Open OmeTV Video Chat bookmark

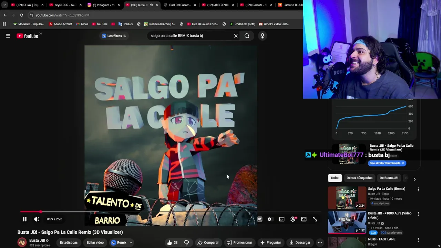(274, 24)
